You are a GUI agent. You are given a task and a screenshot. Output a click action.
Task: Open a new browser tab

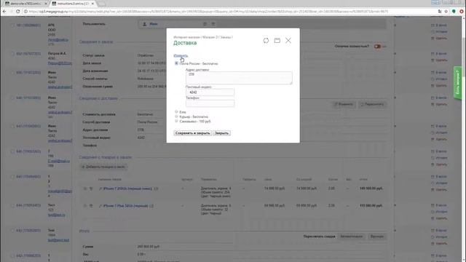tap(102, 4)
